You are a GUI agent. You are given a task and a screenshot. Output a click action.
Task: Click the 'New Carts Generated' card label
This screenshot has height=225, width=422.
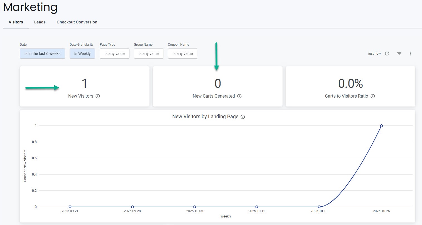214,96
